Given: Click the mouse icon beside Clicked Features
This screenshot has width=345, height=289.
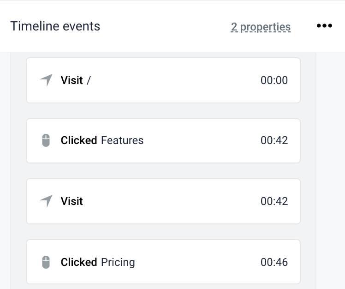Looking at the screenshot, I should click(x=46, y=140).
